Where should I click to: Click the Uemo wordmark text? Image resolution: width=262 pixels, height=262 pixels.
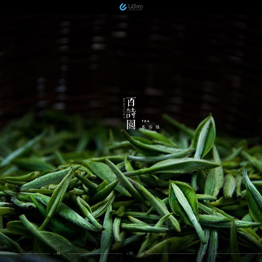(x=136, y=6)
